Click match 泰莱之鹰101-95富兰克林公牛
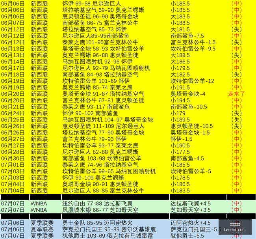Viewport: 256px width, 239px height. pos(100,42)
